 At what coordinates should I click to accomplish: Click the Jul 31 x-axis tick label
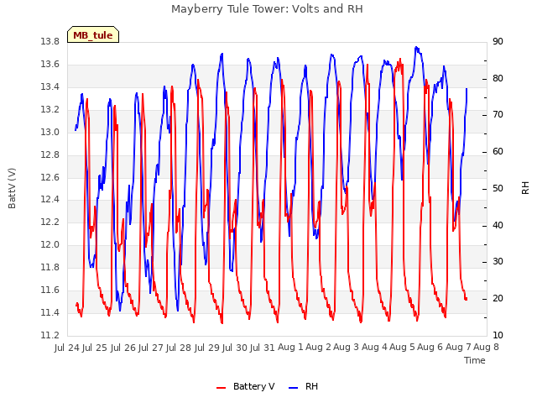click(263, 348)
